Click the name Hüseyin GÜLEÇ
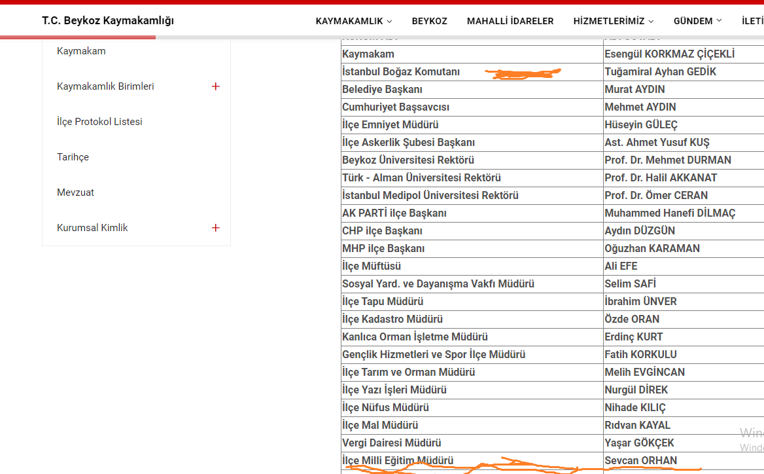764x474 pixels. [x=641, y=125]
